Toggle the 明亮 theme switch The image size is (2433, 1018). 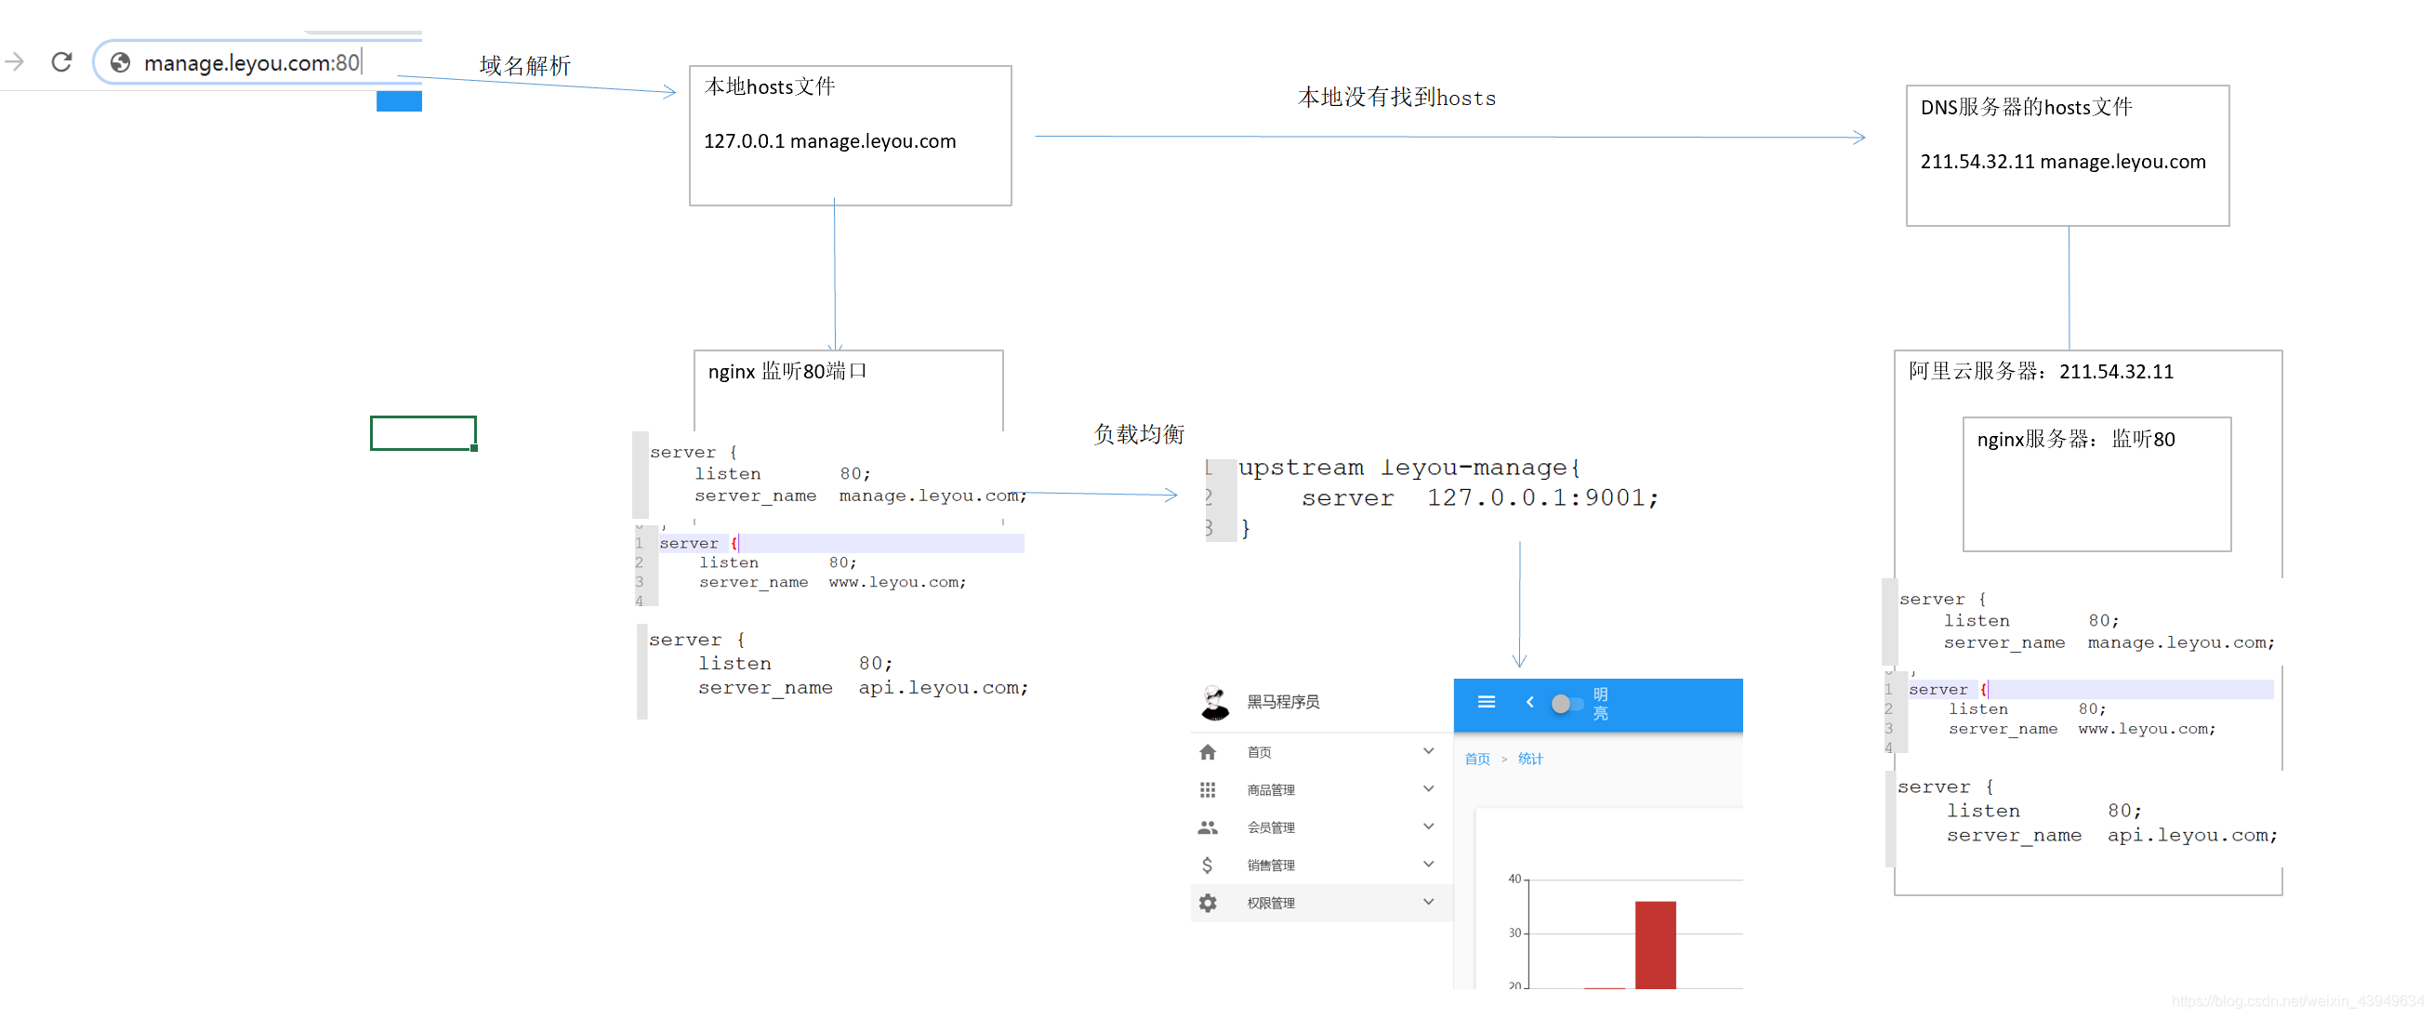click(x=1566, y=704)
